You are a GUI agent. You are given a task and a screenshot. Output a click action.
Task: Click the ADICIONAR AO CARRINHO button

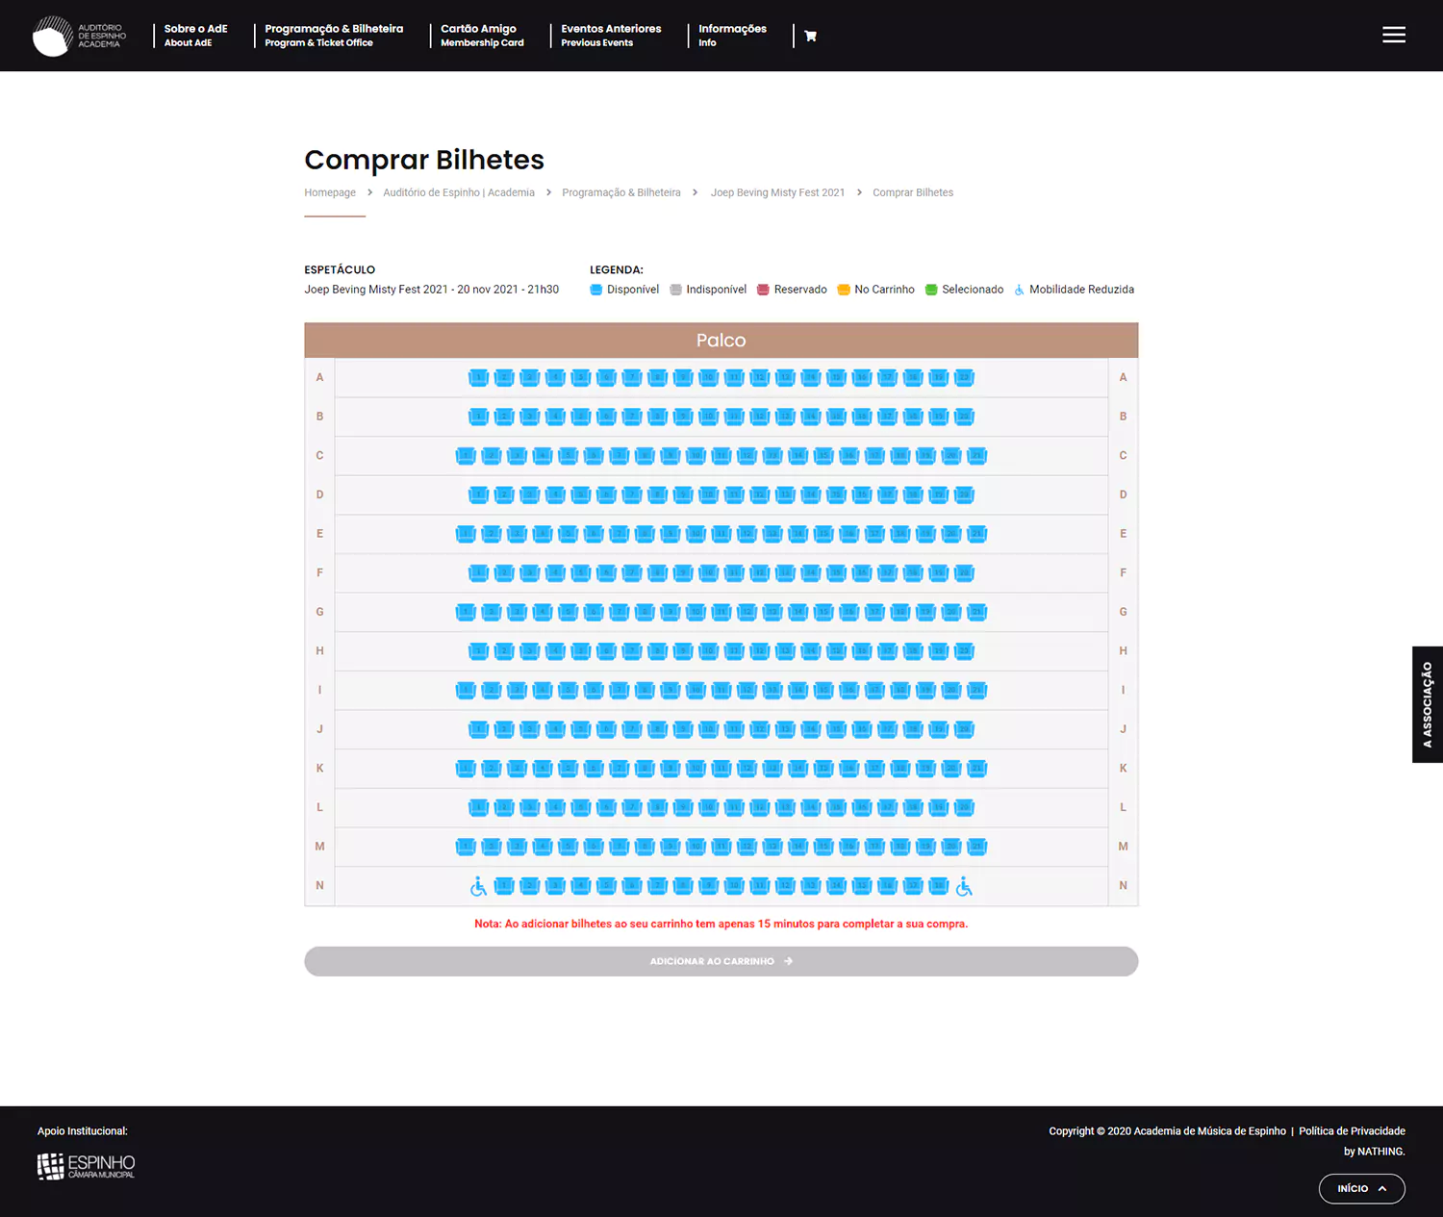(721, 960)
